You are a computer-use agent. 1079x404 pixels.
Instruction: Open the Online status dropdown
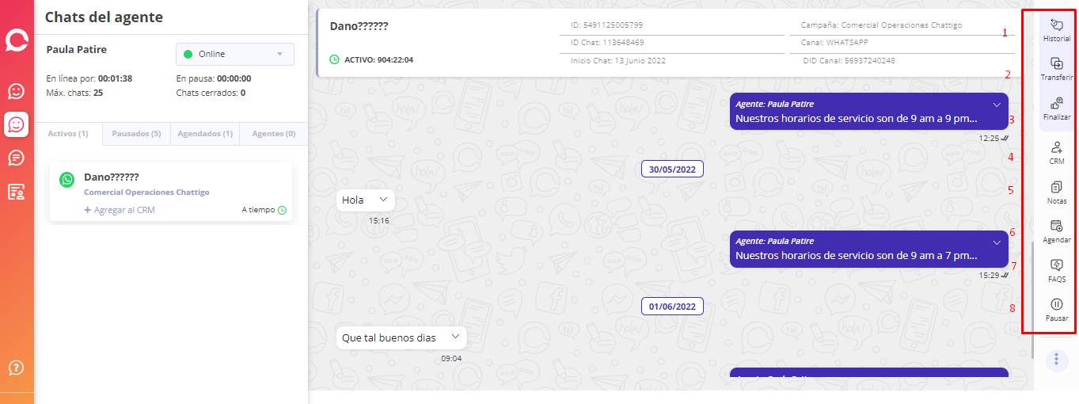[x=234, y=54]
